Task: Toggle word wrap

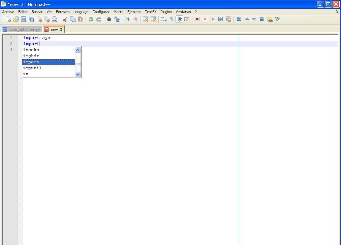Action: [163, 19]
